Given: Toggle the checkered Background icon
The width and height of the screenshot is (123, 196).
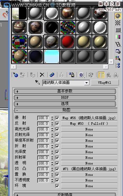Looking at the screenshot, I should tap(118, 23).
